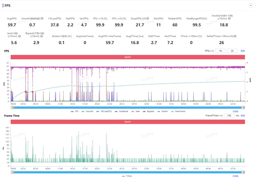Click the reset link next to FrameTime threshold
Image resolution: width=255 pixels, height=178 pixels.
243,115
